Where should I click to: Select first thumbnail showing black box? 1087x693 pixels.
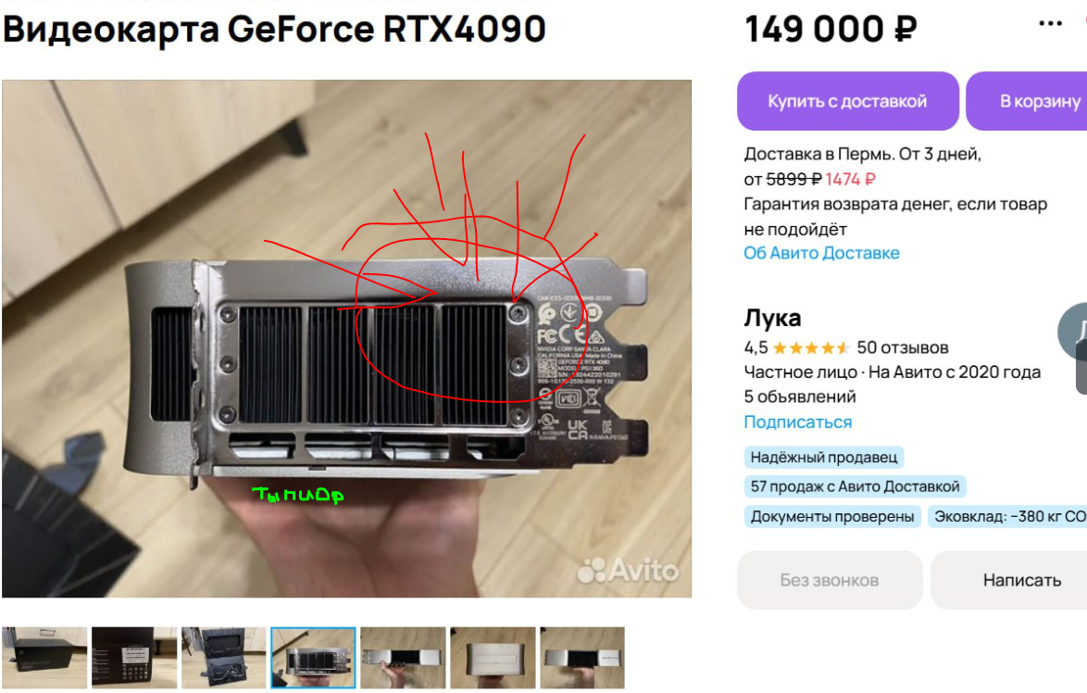(45, 658)
